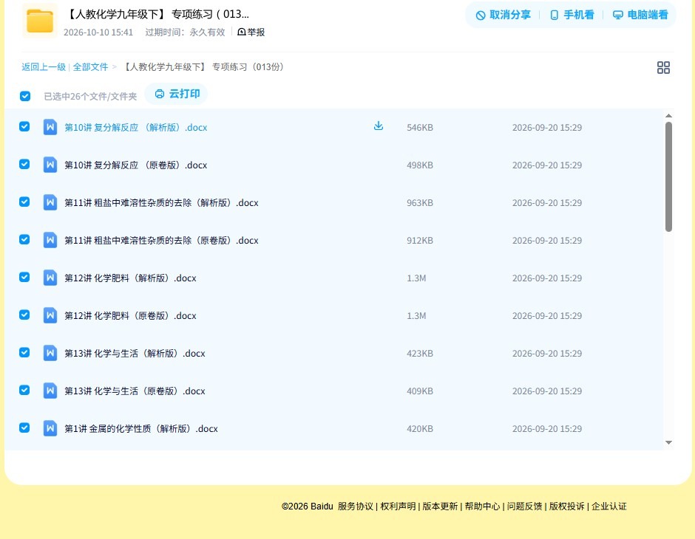Report the share via 举报
The height and width of the screenshot is (539, 695).
pyautogui.click(x=251, y=32)
